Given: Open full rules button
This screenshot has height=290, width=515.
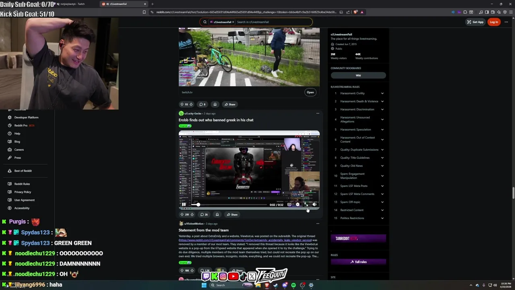Looking at the screenshot, I should pyautogui.click(x=358, y=262).
